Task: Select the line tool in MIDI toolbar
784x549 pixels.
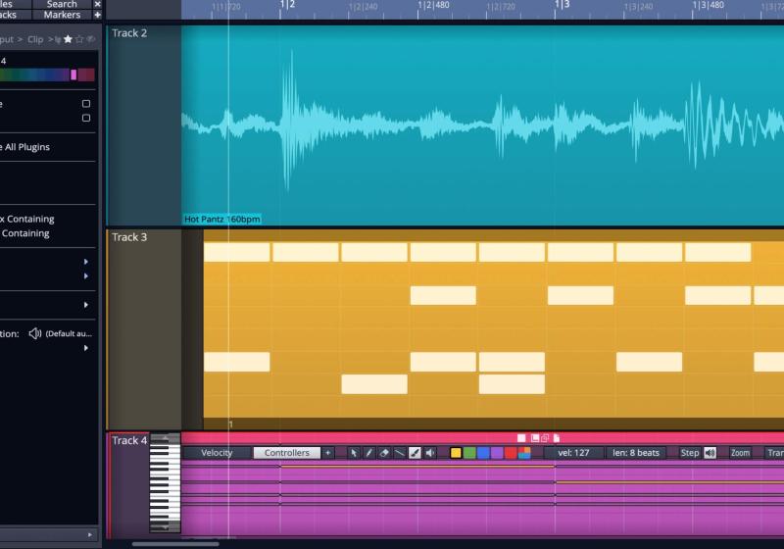Action: coord(399,453)
